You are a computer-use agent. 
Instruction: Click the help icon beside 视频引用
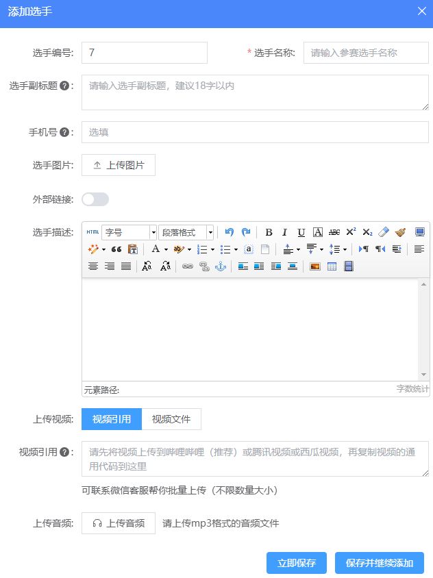click(64, 452)
